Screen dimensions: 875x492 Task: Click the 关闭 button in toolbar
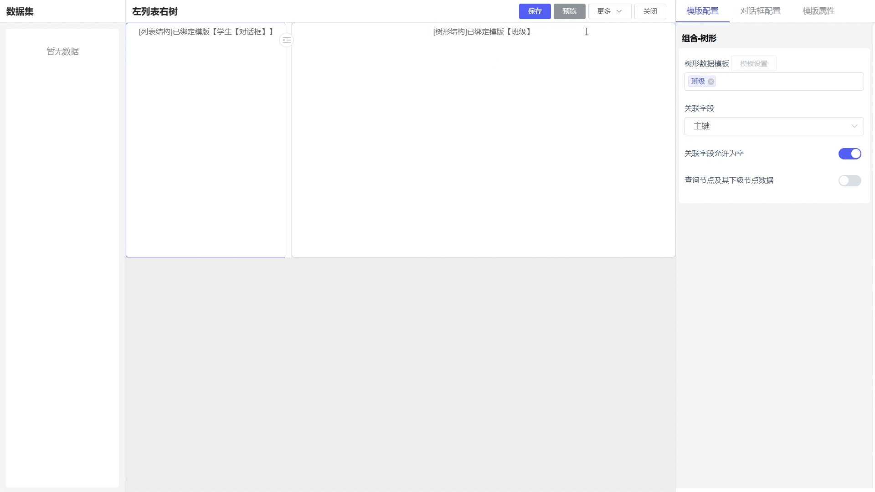650,11
